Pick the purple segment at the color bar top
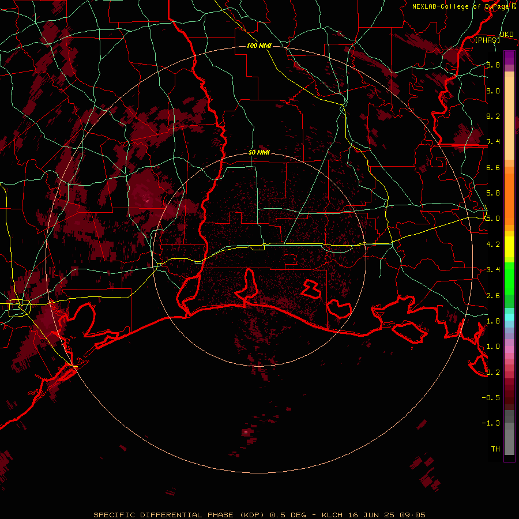Image resolution: width=519 pixels, height=519 pixels. pos(509,58)
